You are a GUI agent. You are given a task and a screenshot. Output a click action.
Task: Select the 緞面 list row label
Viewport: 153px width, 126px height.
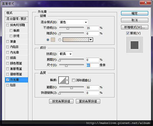pyautogui.click(x=13, y=58)
